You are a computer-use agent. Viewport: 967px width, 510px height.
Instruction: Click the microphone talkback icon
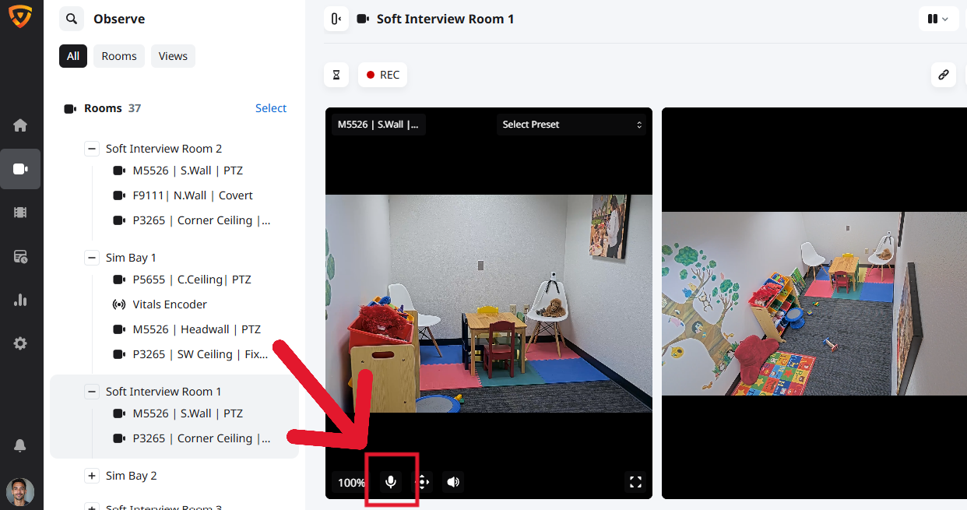[391, 482]
